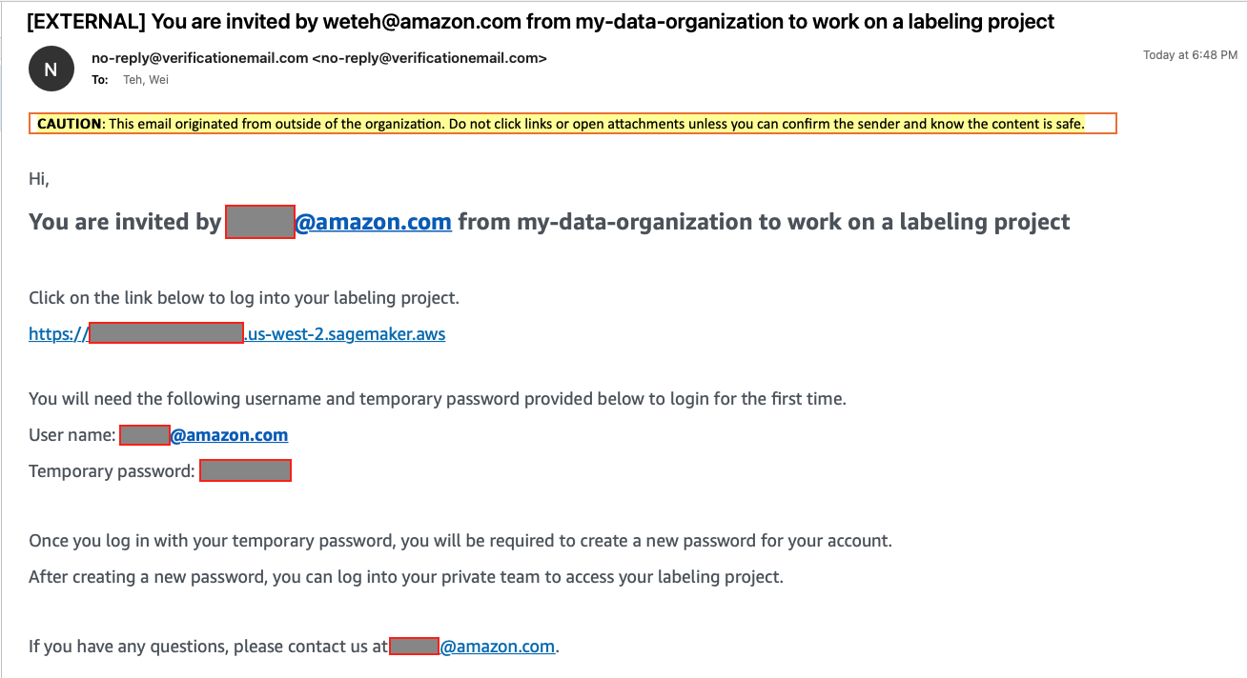Open the sagemaker.aws labeling project link
The width and height of the screenshot is (1247, 678).
(237, 334)
